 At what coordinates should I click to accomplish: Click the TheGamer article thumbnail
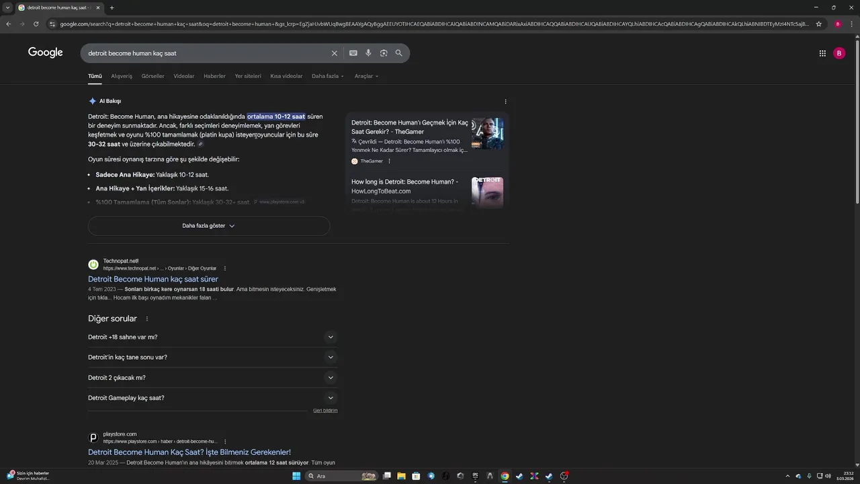tap(487, 134)
